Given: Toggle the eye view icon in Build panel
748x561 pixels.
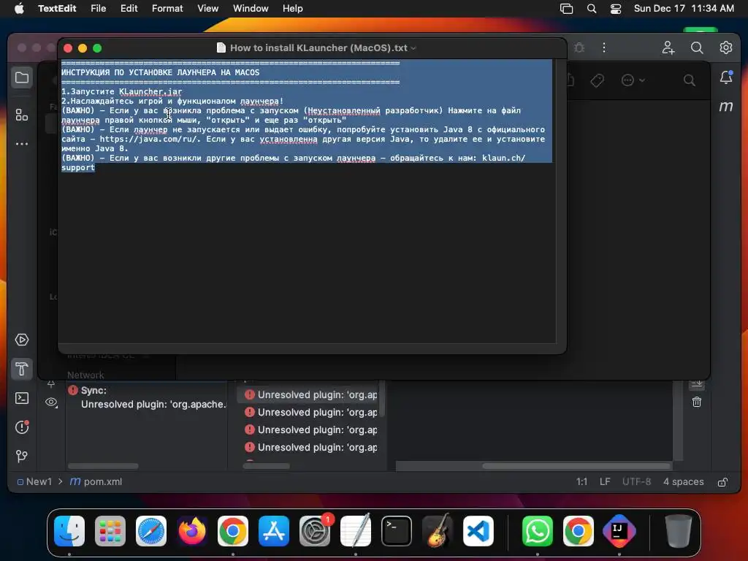Looking at the screenshot, I should tap(52, 402).
